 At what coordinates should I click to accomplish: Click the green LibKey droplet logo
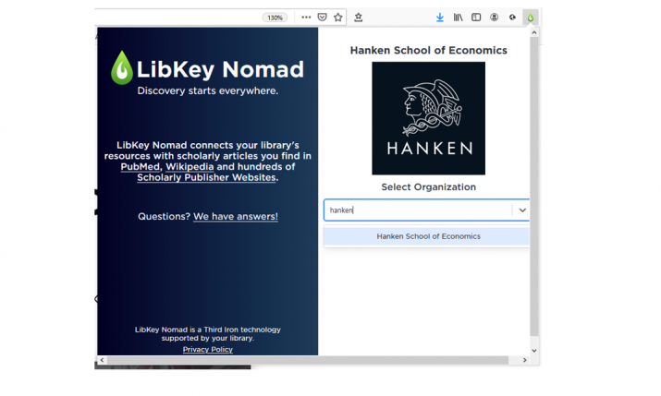pyautogui.click(x=121, y=68)
